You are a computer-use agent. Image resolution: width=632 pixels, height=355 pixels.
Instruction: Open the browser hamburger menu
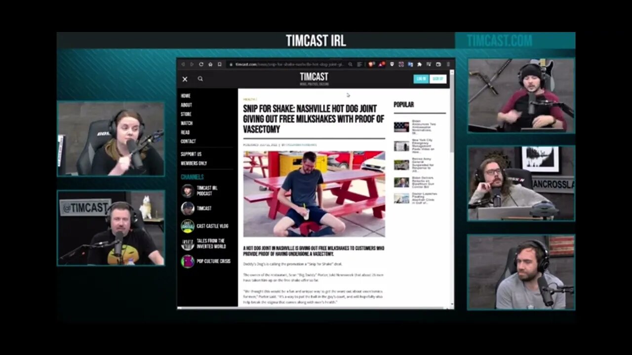click(448, 64)
